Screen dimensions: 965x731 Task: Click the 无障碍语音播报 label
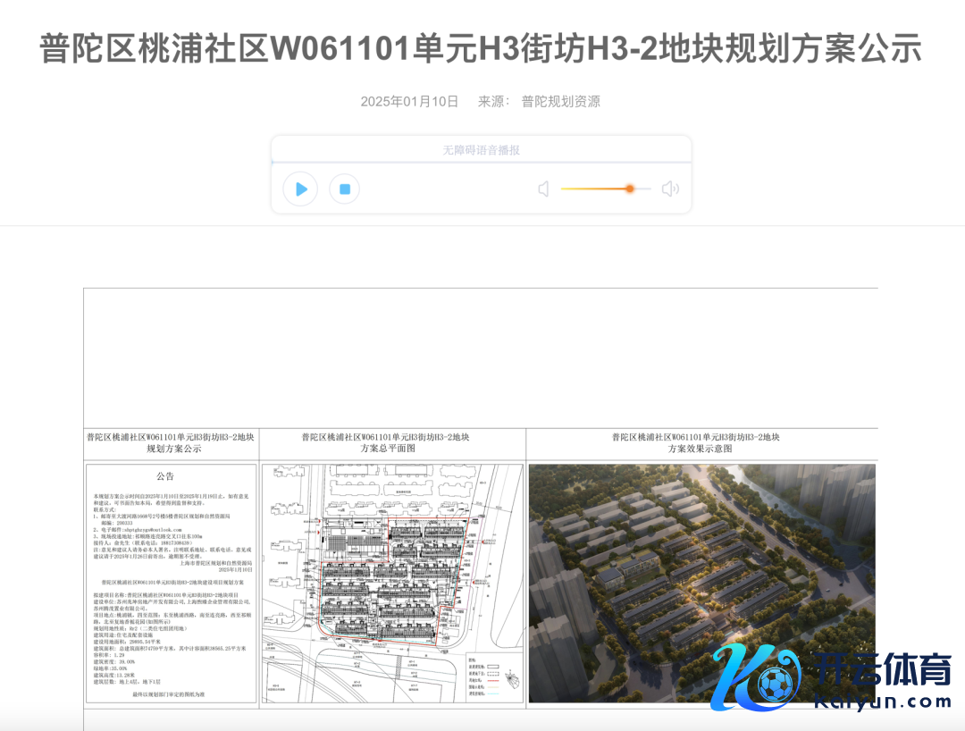pos(481,150)
